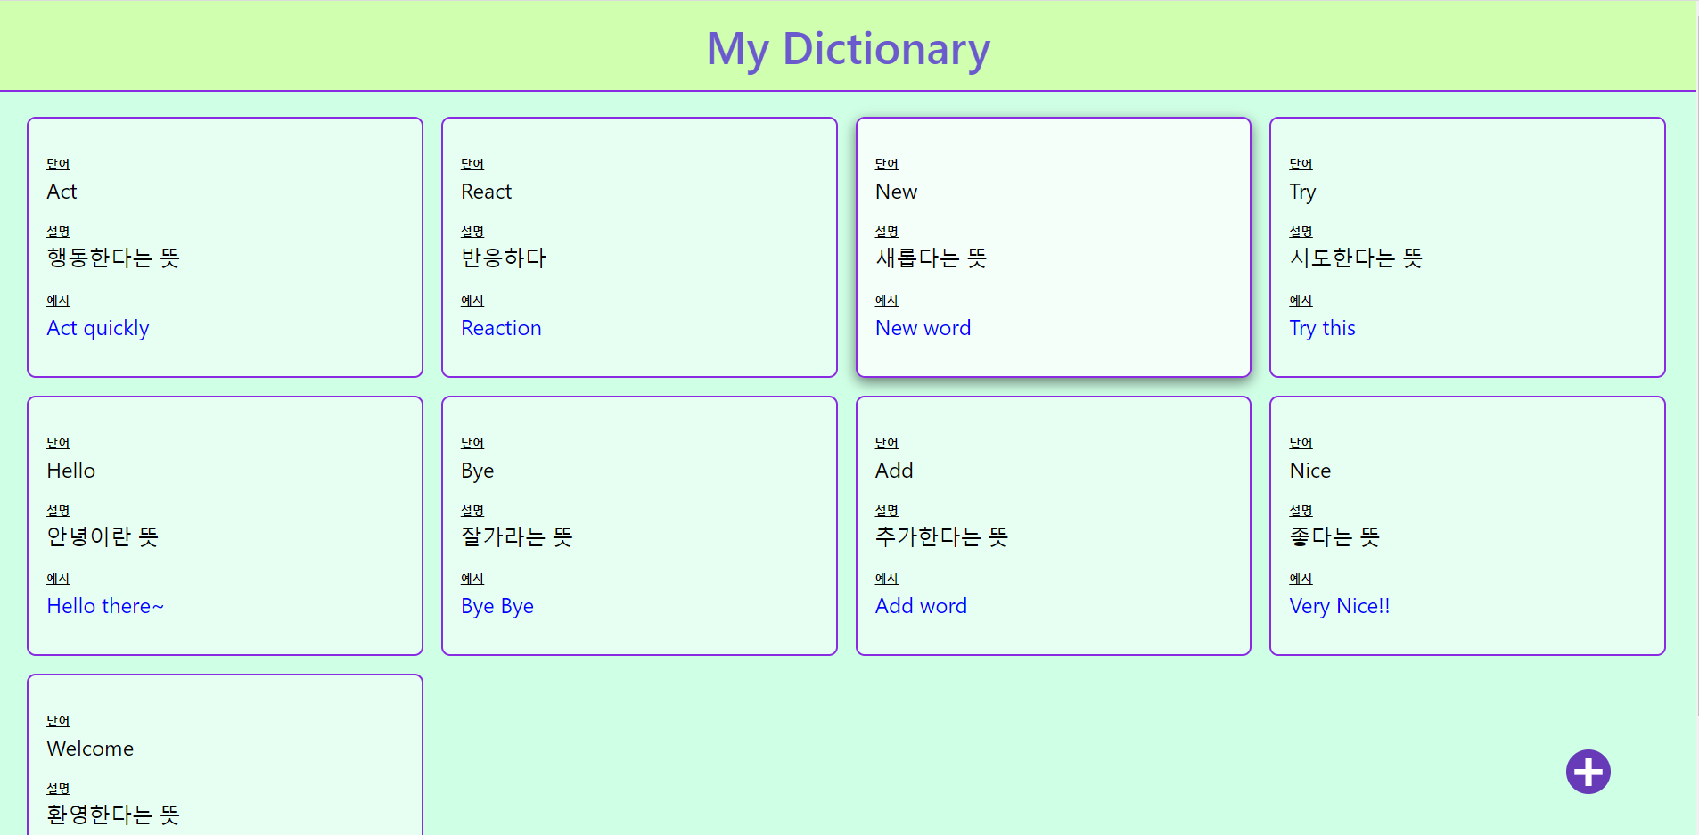Click the "Add word" example link
This screenshot has height=835, width=1699.
(921, 605)
